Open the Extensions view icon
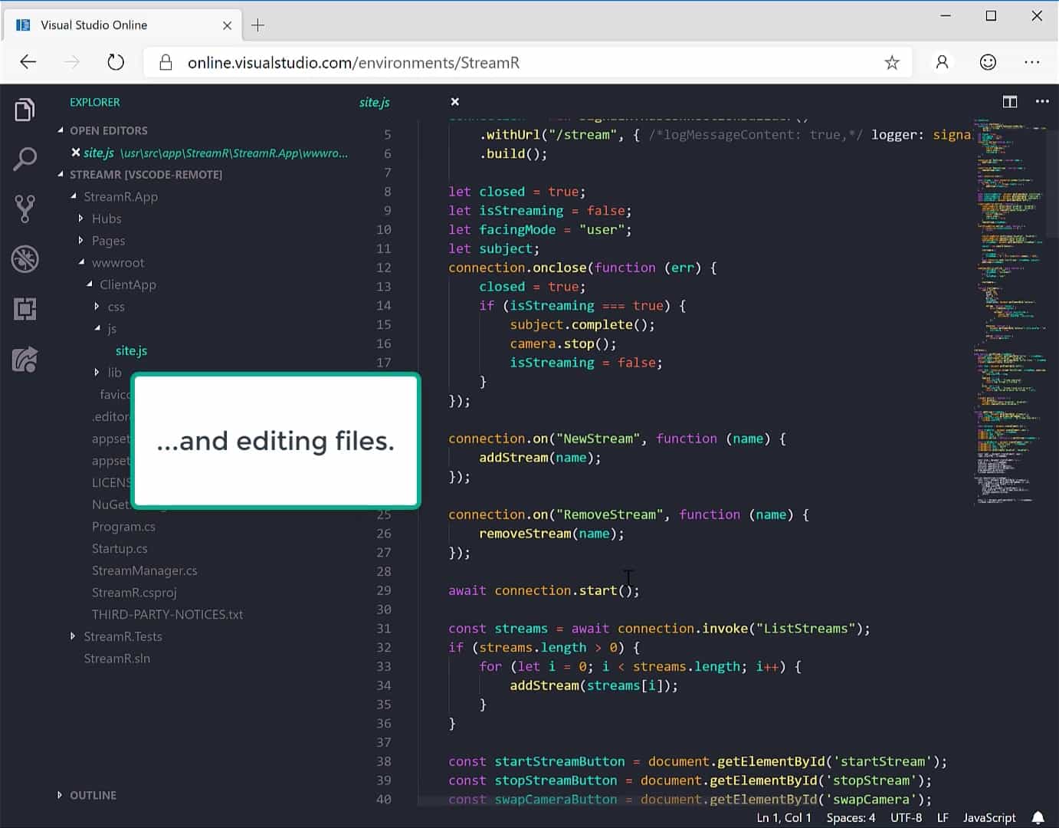 (25, 309)
